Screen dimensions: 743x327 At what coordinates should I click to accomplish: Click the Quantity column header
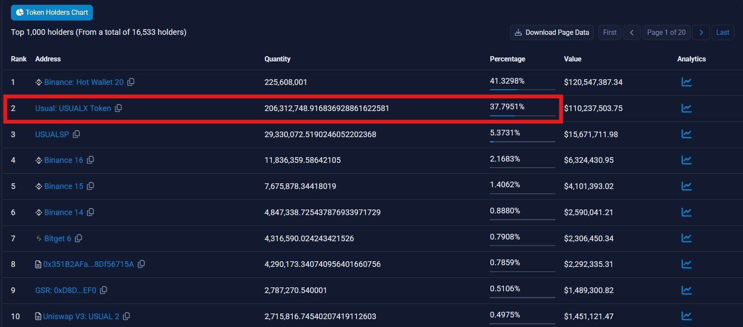coord(277,59)
